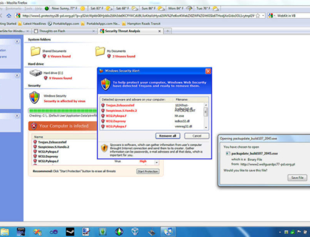
Task: Open the Tools menu
Action: [x=29, y=9]
